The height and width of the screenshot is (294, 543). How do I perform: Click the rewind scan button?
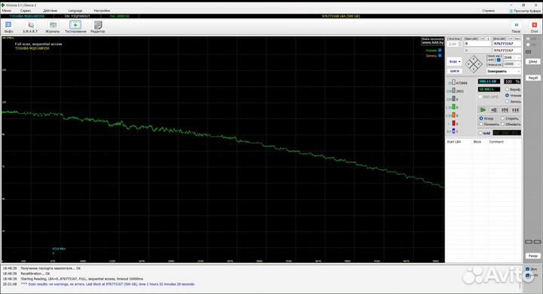pyautogui.click(x=493, y=110)
